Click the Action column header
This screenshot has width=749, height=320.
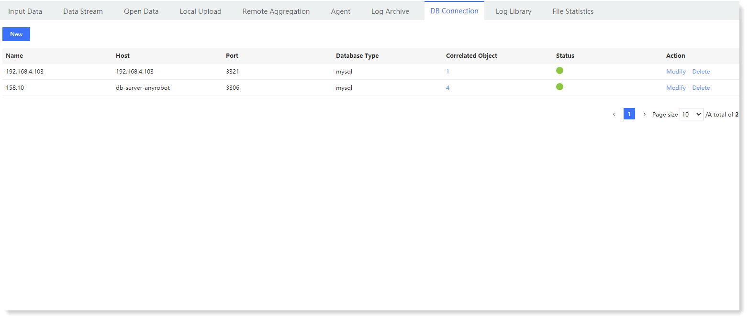click(676, 56)
